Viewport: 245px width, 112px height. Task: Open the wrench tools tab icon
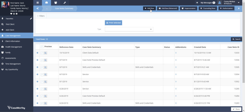(65, 3)
